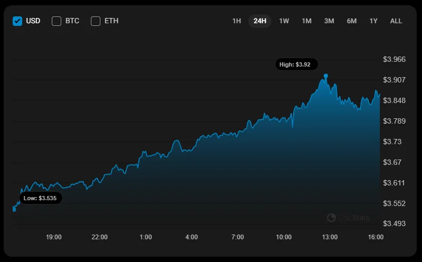
Task: Click the USD label text
Action: point(33,21)
